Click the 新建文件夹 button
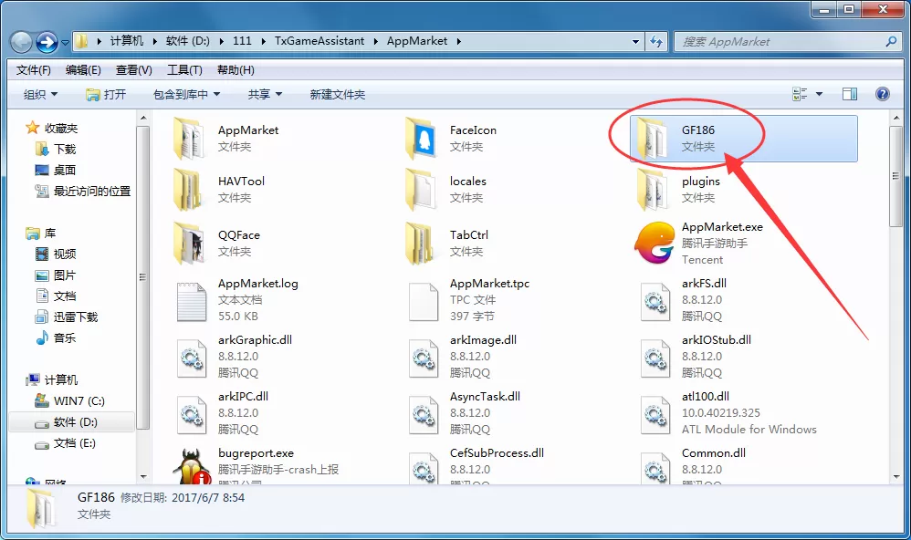The height and width of the screenshot is (540, 911). click(x=338, y=94)
